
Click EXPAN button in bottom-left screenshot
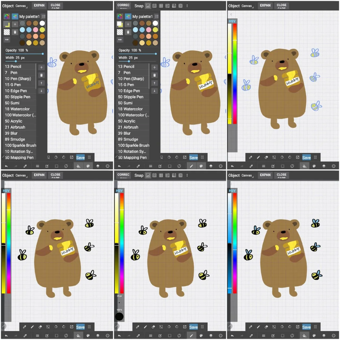coord(39,175)
